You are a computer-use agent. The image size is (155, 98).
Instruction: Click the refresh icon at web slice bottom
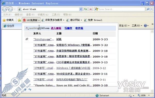pyautogui.click(x=30, y=89)
